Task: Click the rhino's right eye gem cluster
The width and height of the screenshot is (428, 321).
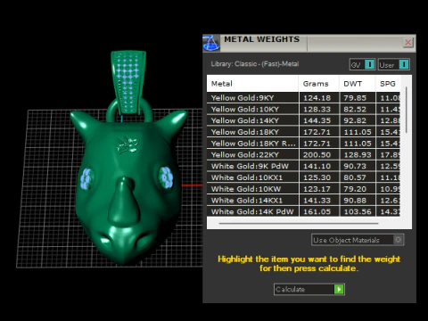Action: click(x=166, y=177)
